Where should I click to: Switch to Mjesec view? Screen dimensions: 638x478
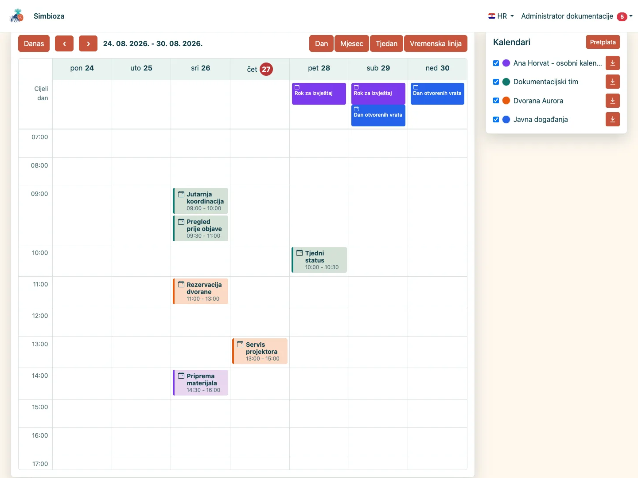click(352, 43)
